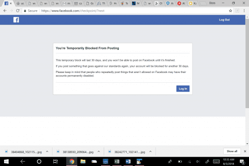The width and height of the screenshot is (249, 166).
Task: Expand options for 38242771_102141...jpg download
Action: pyautogui.click(x=150, y=151)
